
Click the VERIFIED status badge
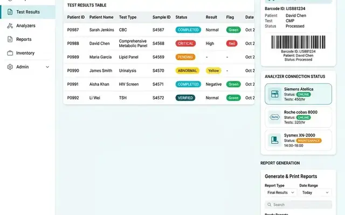point(185,98)
